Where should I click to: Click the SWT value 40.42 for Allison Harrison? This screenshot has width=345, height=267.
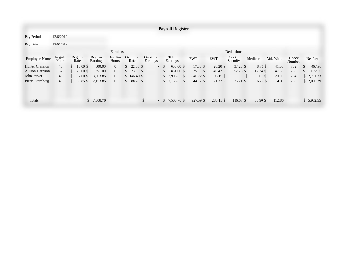click(x=217, y=71)
